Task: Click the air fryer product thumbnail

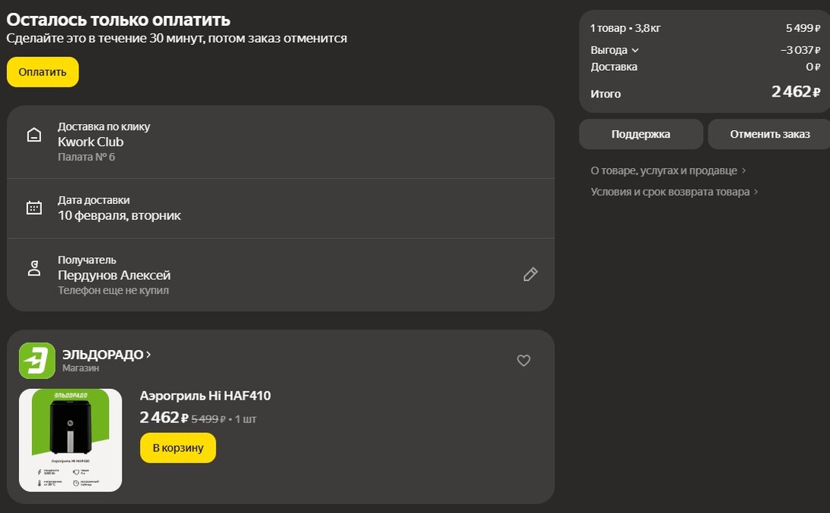Action: coord(70,440)
